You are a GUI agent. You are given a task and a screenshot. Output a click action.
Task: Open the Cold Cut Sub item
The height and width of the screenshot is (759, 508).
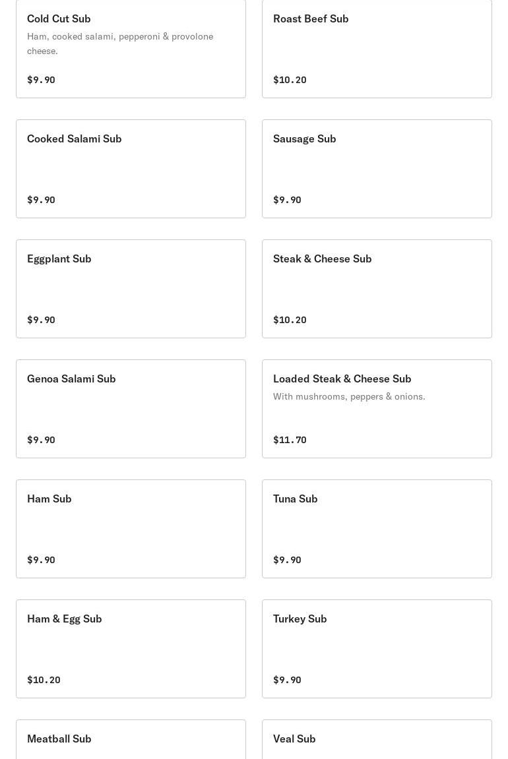click(131, 48)
